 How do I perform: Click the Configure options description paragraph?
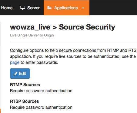[73, 56]
